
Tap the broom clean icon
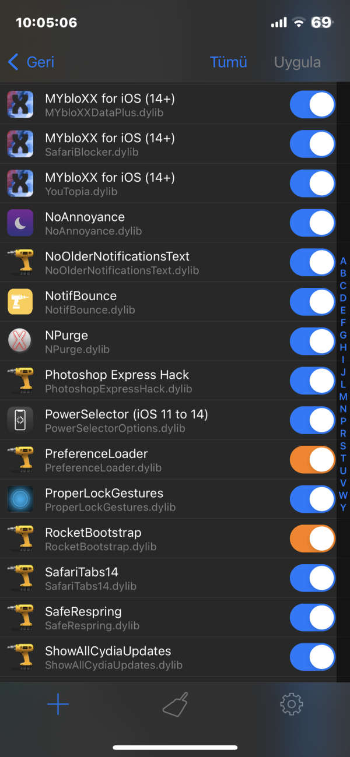(x=175, y=705)
